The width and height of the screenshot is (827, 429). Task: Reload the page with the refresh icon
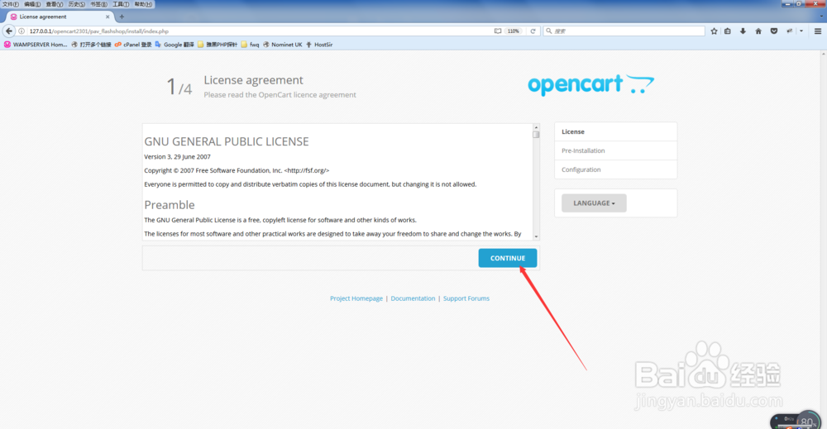click(533, 31)
